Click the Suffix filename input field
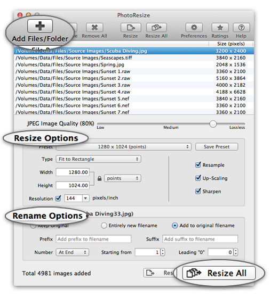 200,239
